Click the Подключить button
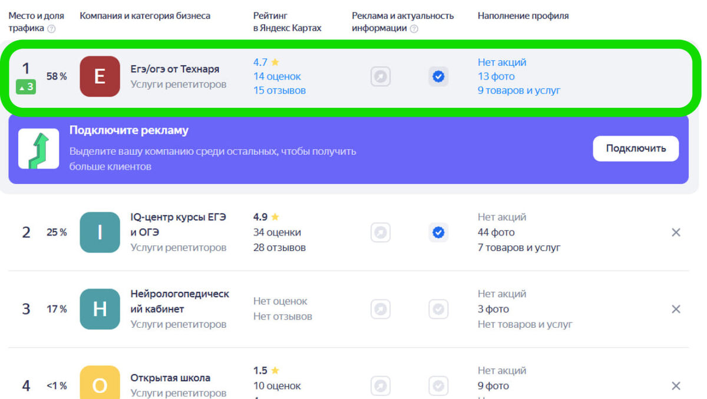The width and height of the screenshot is (707, 399). [x=636, y=149]
